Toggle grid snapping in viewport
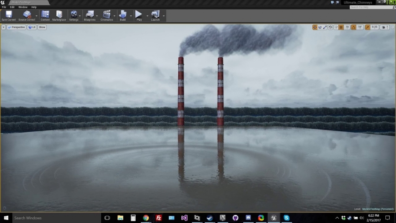The width and height of the screenshot is (396, 223). (341, 27)
